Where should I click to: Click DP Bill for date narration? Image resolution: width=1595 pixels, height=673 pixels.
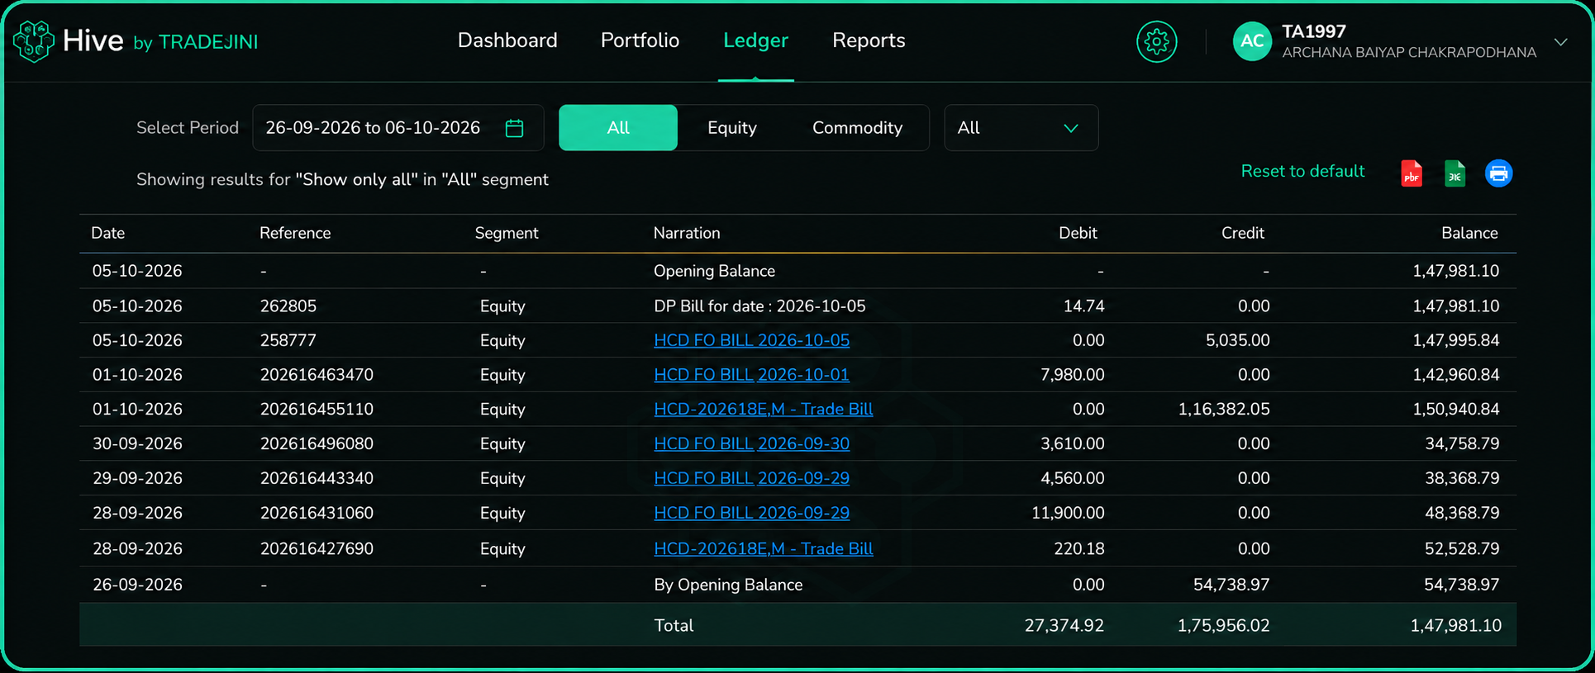pyautogui.click(x=759, y=306)
